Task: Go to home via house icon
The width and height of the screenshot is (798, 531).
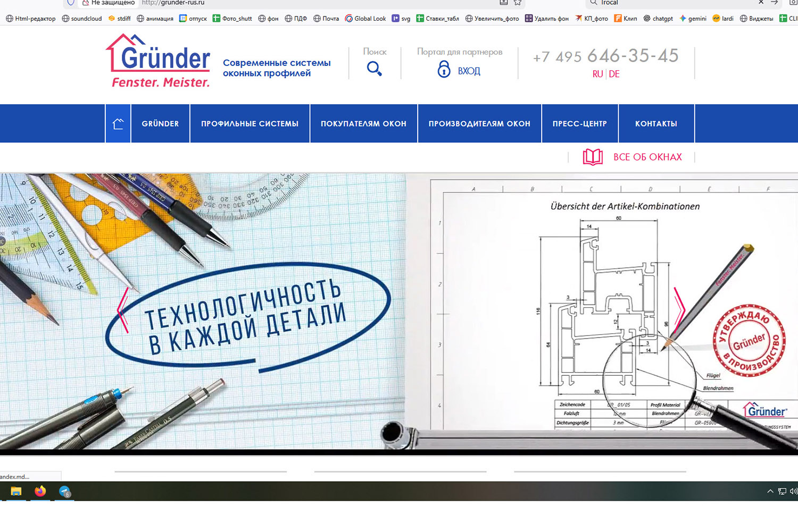Action: pyautogui.click(x=118, y=124)
